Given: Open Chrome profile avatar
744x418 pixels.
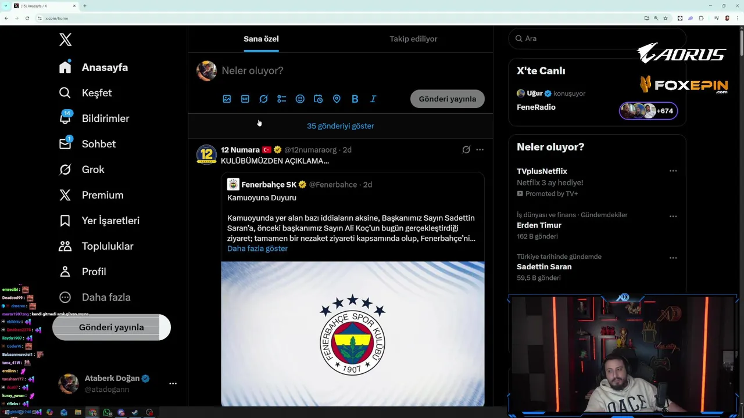Looking at the screenshot, I should pos(727,18).
